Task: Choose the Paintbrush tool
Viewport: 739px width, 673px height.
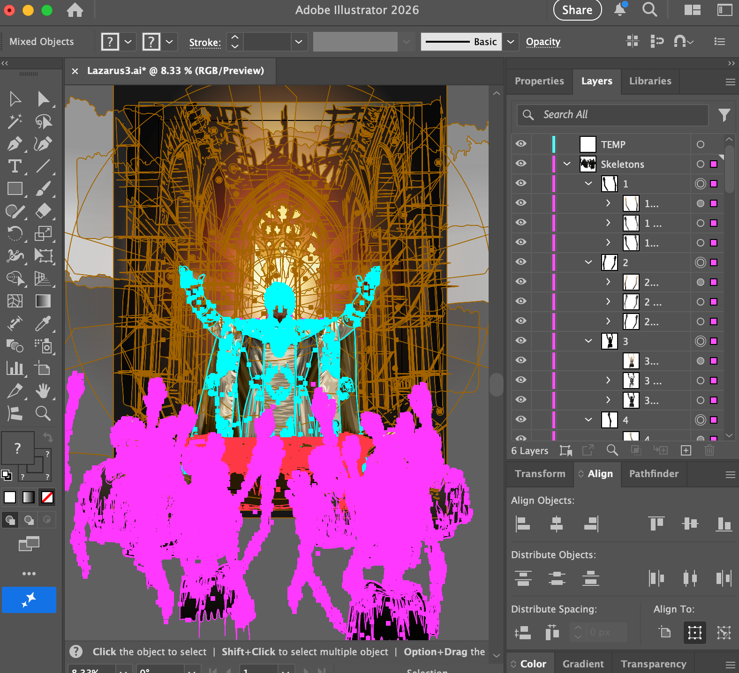Action: tap(43, 189)
